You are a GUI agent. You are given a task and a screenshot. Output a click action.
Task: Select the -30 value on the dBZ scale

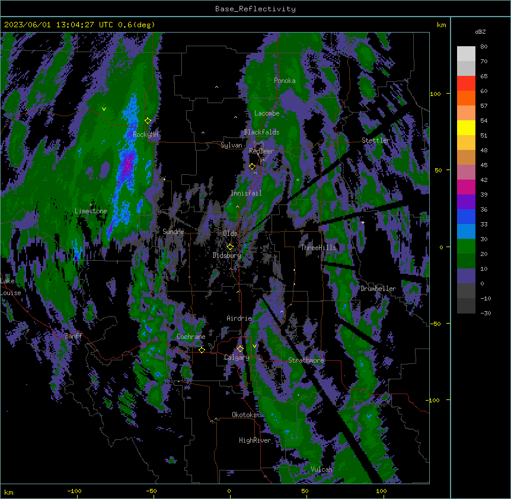[486, 313]
